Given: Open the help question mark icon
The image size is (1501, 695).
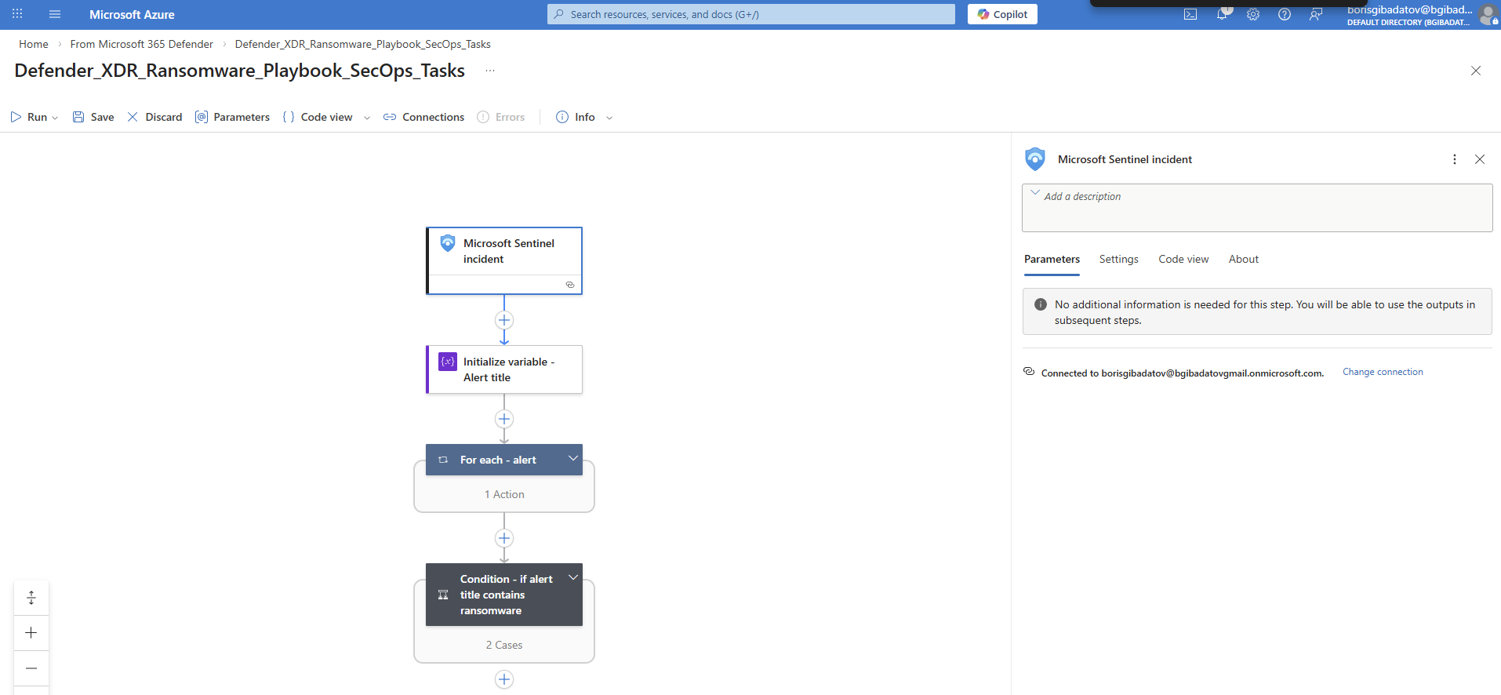Looking at the screenshot, I should click(1285, 14).
